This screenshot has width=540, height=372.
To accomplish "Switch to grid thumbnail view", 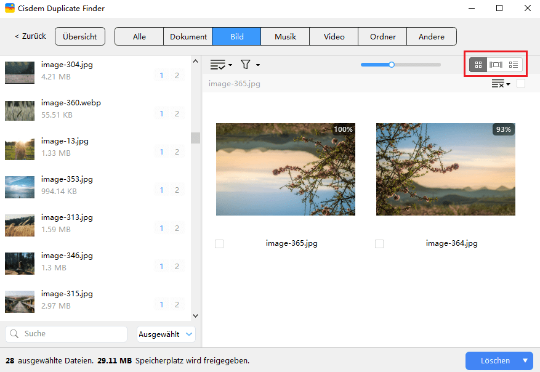I will pyautogui.click(x=478, y=65).
